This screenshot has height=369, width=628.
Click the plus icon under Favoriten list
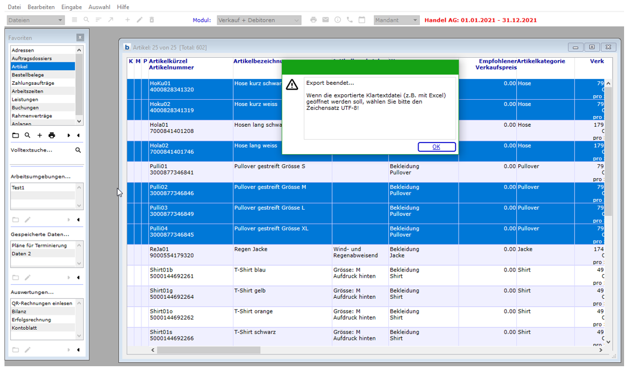click(40, 136)
